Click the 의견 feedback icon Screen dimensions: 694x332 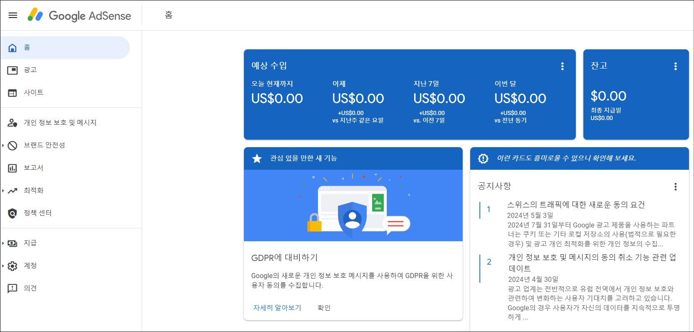coord(13,288)
